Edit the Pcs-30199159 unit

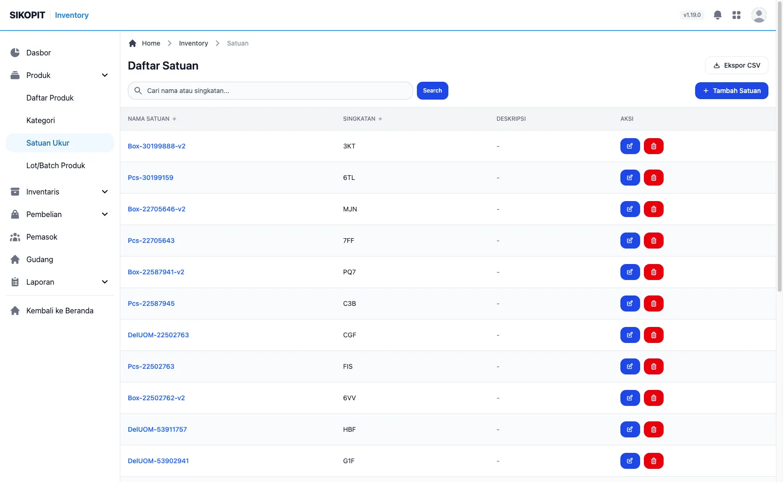pyautogui.click(x=630, y=178)
